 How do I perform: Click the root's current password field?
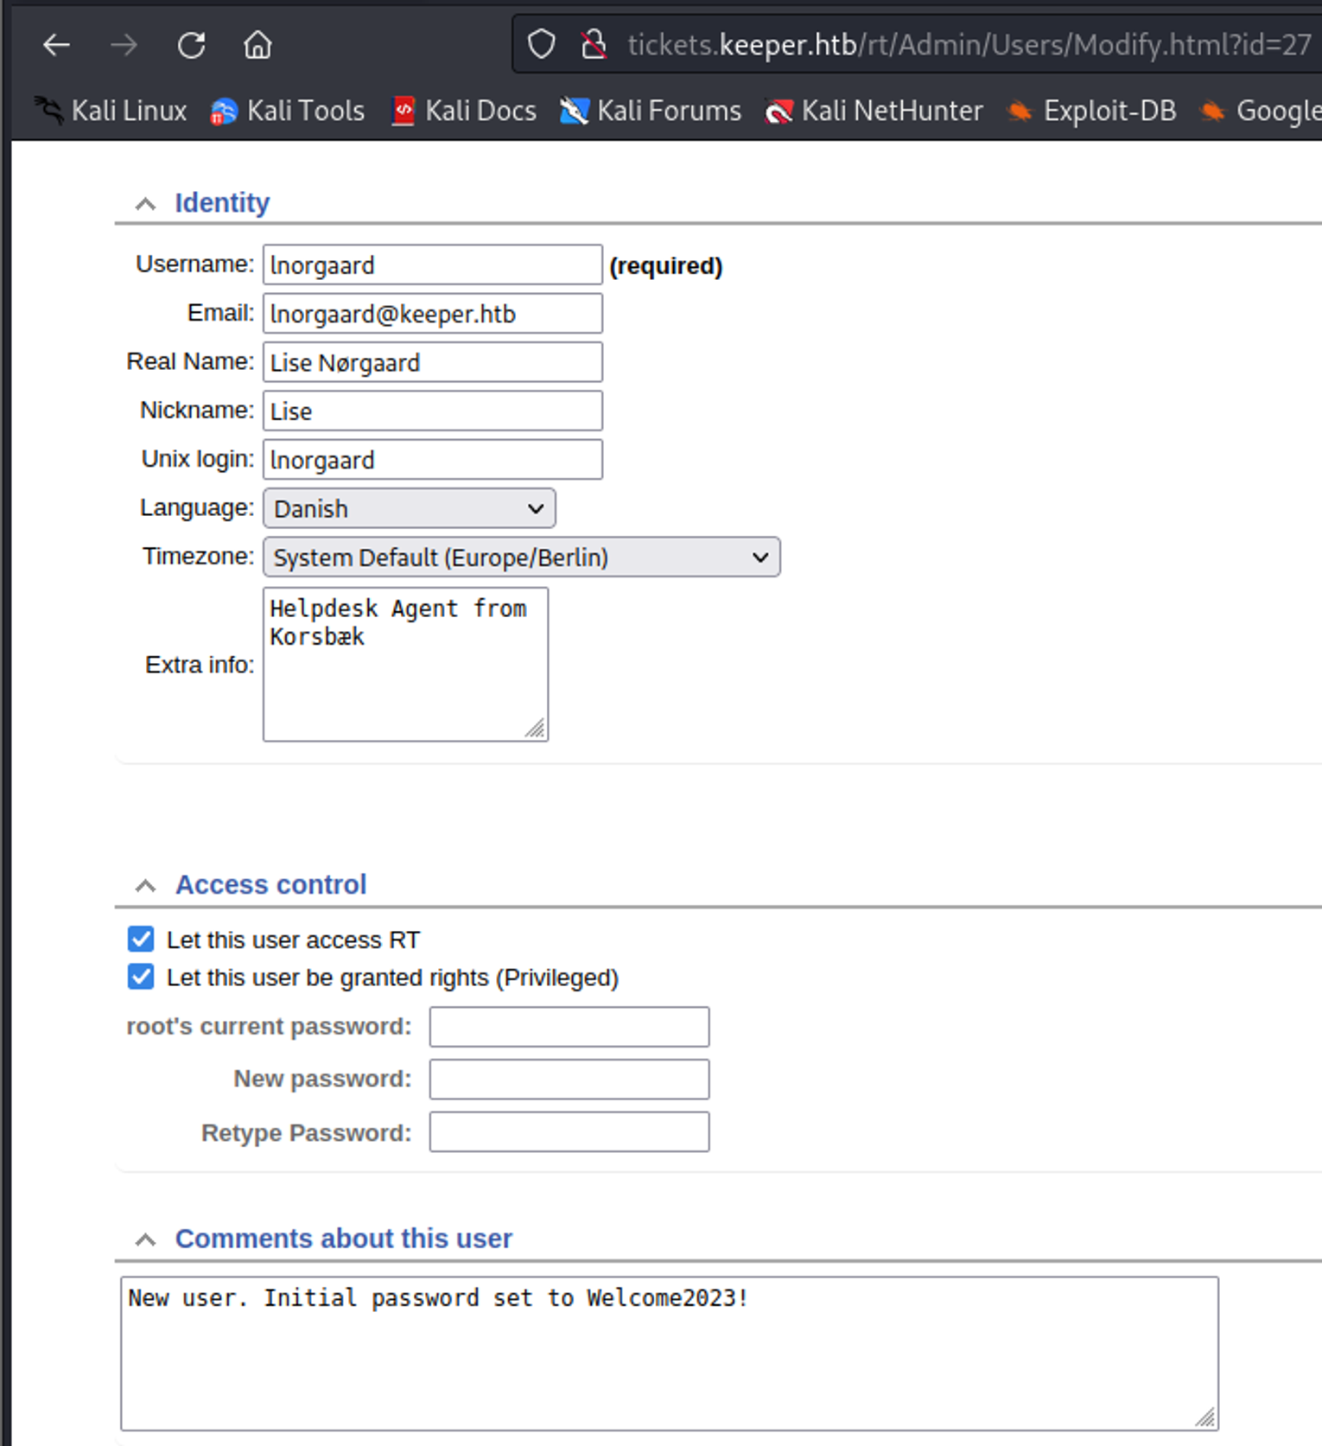pos(569,1027)
